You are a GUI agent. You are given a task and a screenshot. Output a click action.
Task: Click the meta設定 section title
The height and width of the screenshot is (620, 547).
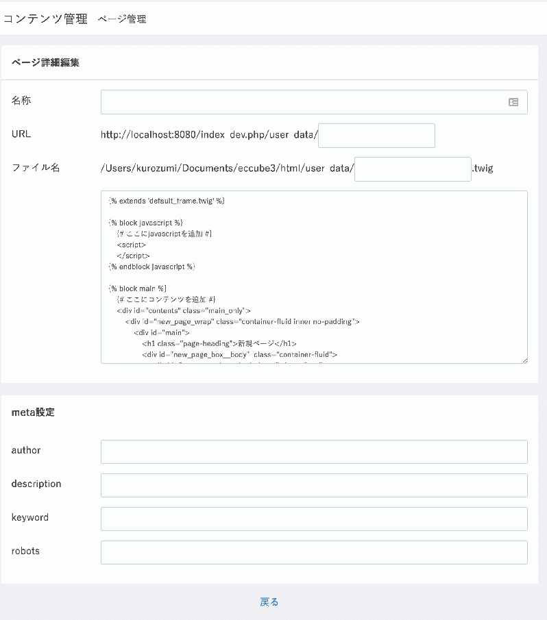point(33,412)
